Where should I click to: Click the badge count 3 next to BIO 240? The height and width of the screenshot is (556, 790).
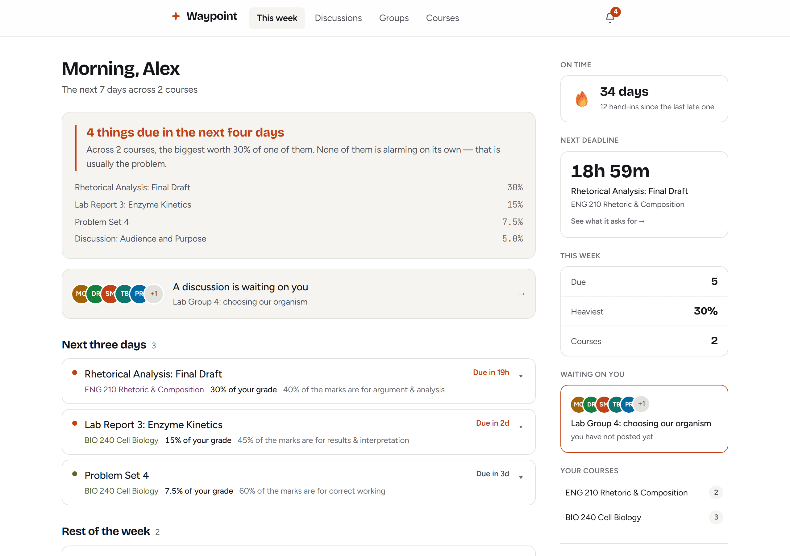tap(716, 517)
